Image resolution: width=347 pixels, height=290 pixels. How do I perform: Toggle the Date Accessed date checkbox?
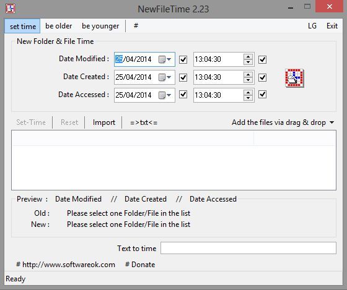point(183,95)
